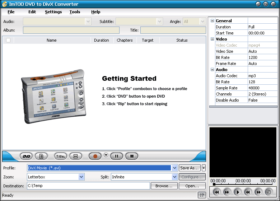The height and width of the screenshot is (201, 280).
Task: Open the Tools menu
Action: [x=75, y=12]
